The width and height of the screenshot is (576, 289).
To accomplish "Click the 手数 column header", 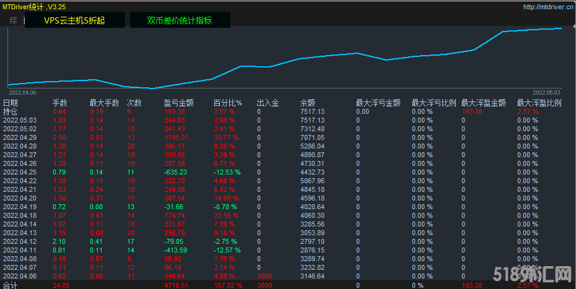I will [60, 103].
